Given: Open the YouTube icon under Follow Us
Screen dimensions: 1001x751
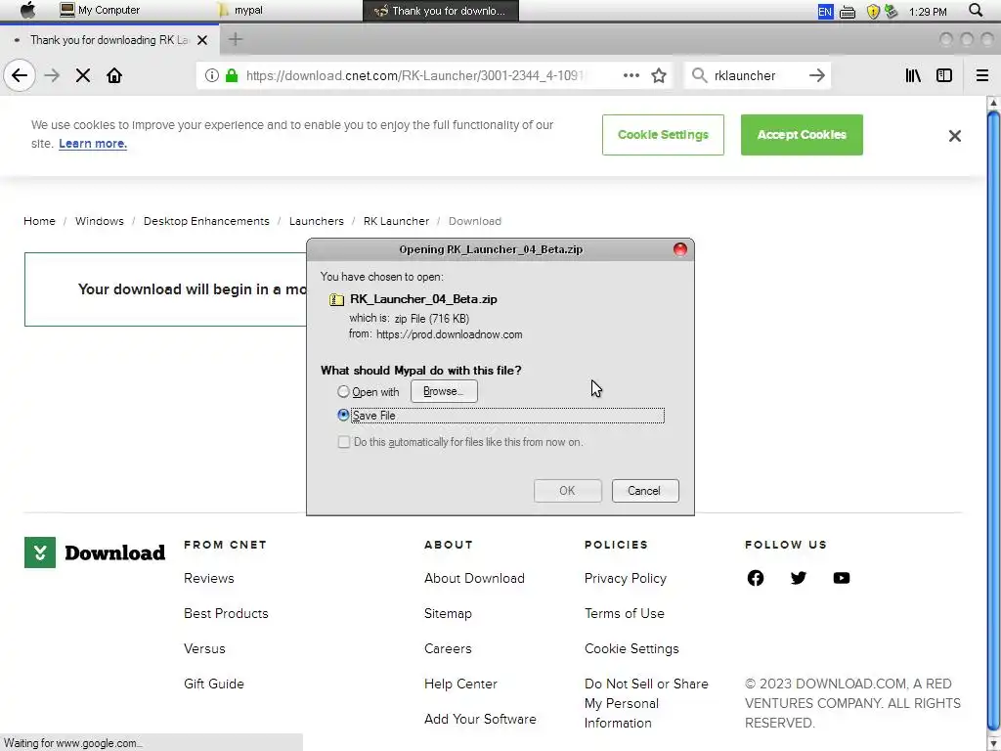Looking at the screenshot, I should click(x=841, y=578).
